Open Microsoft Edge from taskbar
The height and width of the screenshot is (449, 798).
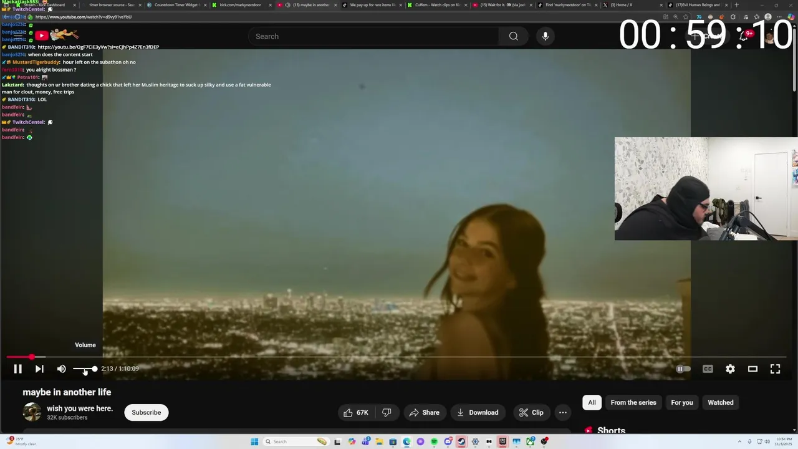coord(407,442)
